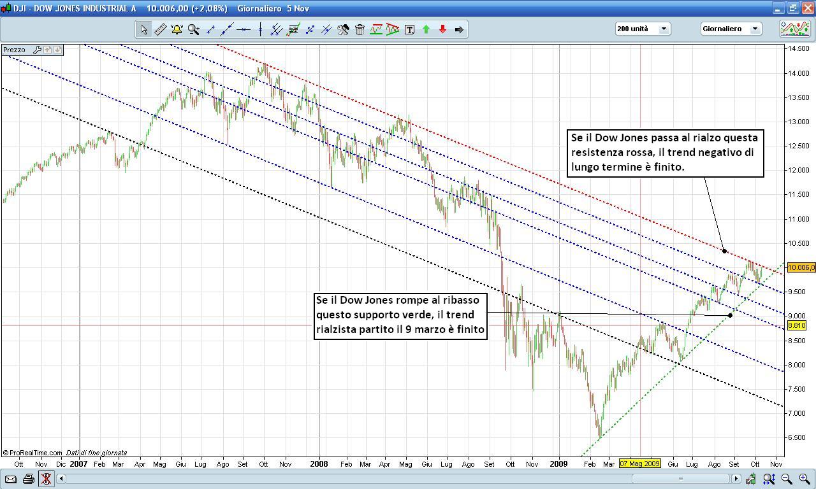Click the DJI chart icon in title bar
This screenshot has height=489, width=816.
click(x=5, y=8)
